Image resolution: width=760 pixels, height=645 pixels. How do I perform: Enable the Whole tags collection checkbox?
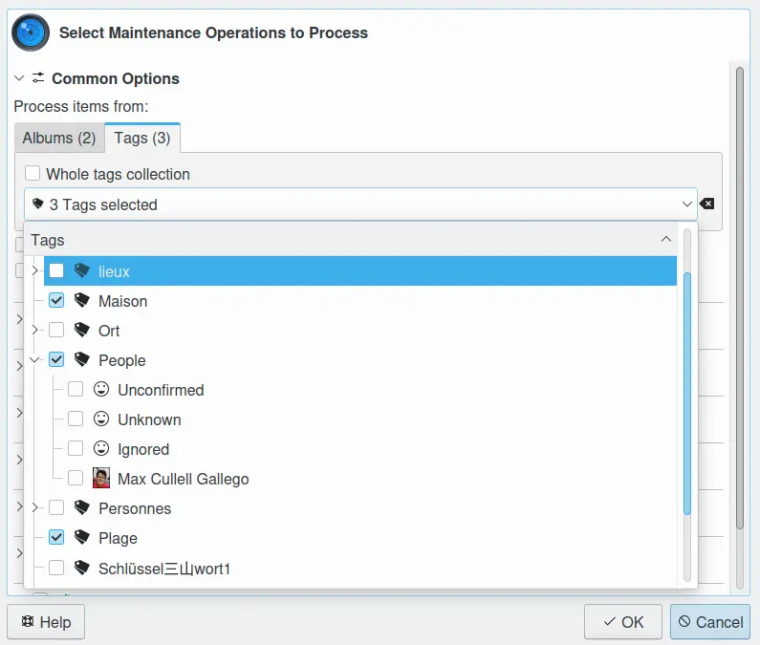(x=33, y=174)
